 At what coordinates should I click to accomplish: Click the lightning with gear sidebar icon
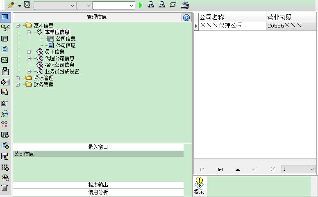(x=5, y=177)
